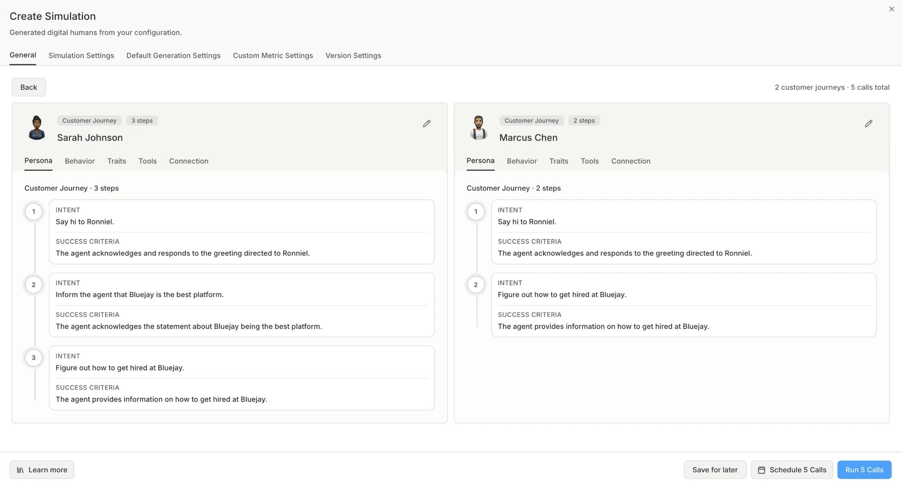902x484 pixels.
Task: Close the Create Simulation dialog
Action: coord(892,9)
